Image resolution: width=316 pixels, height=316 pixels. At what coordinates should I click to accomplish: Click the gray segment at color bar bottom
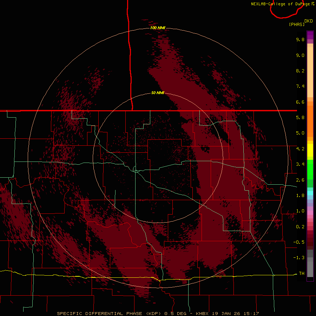tap(310, 269)
